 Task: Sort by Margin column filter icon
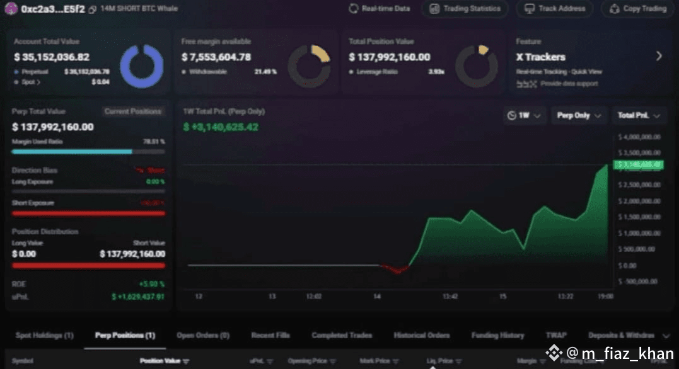(542, 361)
